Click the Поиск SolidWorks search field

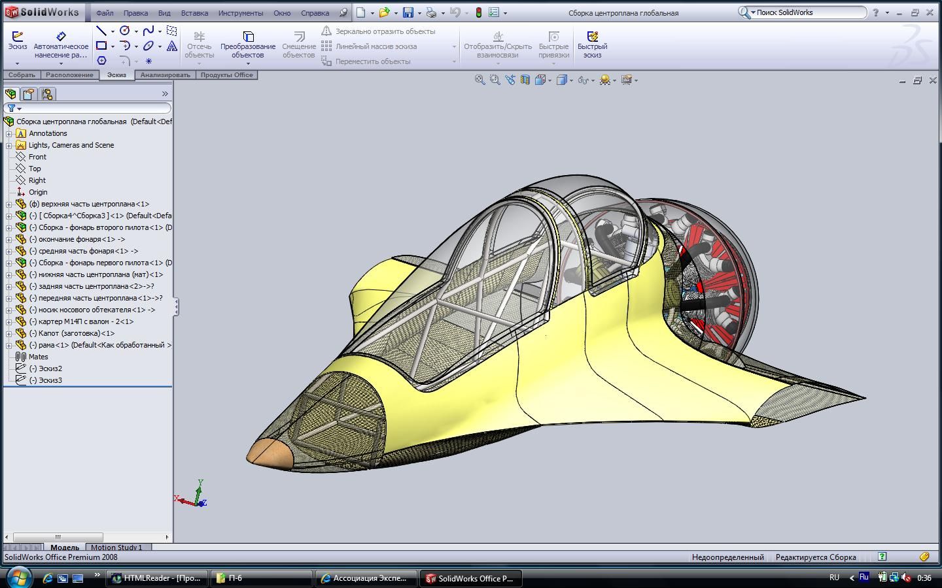(809, 12)
